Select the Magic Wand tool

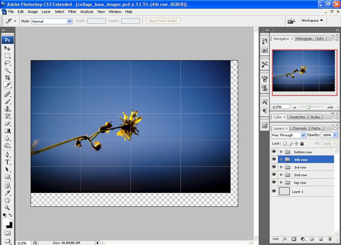pos(7,70)
